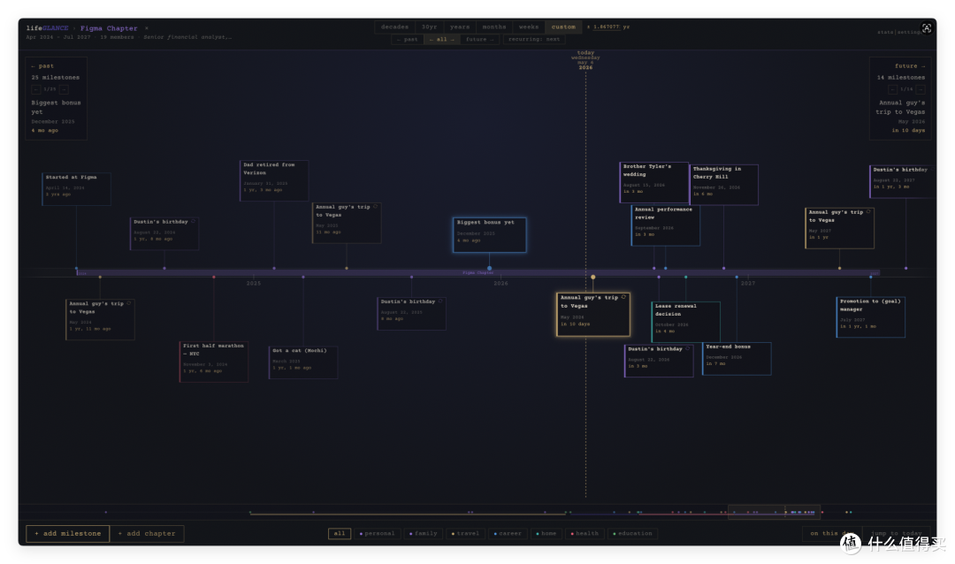955x564 pixels.
Task: Toggle the travel category filter
Action: [465, 534]
